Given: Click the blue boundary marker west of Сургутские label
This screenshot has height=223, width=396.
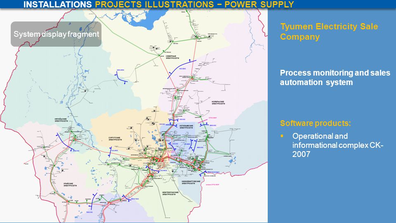Looking at the screenshot, I should pyautogui.click(x=110, y=152).
